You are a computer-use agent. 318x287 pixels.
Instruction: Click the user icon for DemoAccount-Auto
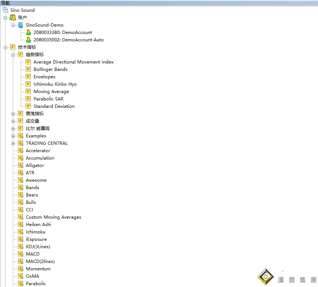coord(28,40)
